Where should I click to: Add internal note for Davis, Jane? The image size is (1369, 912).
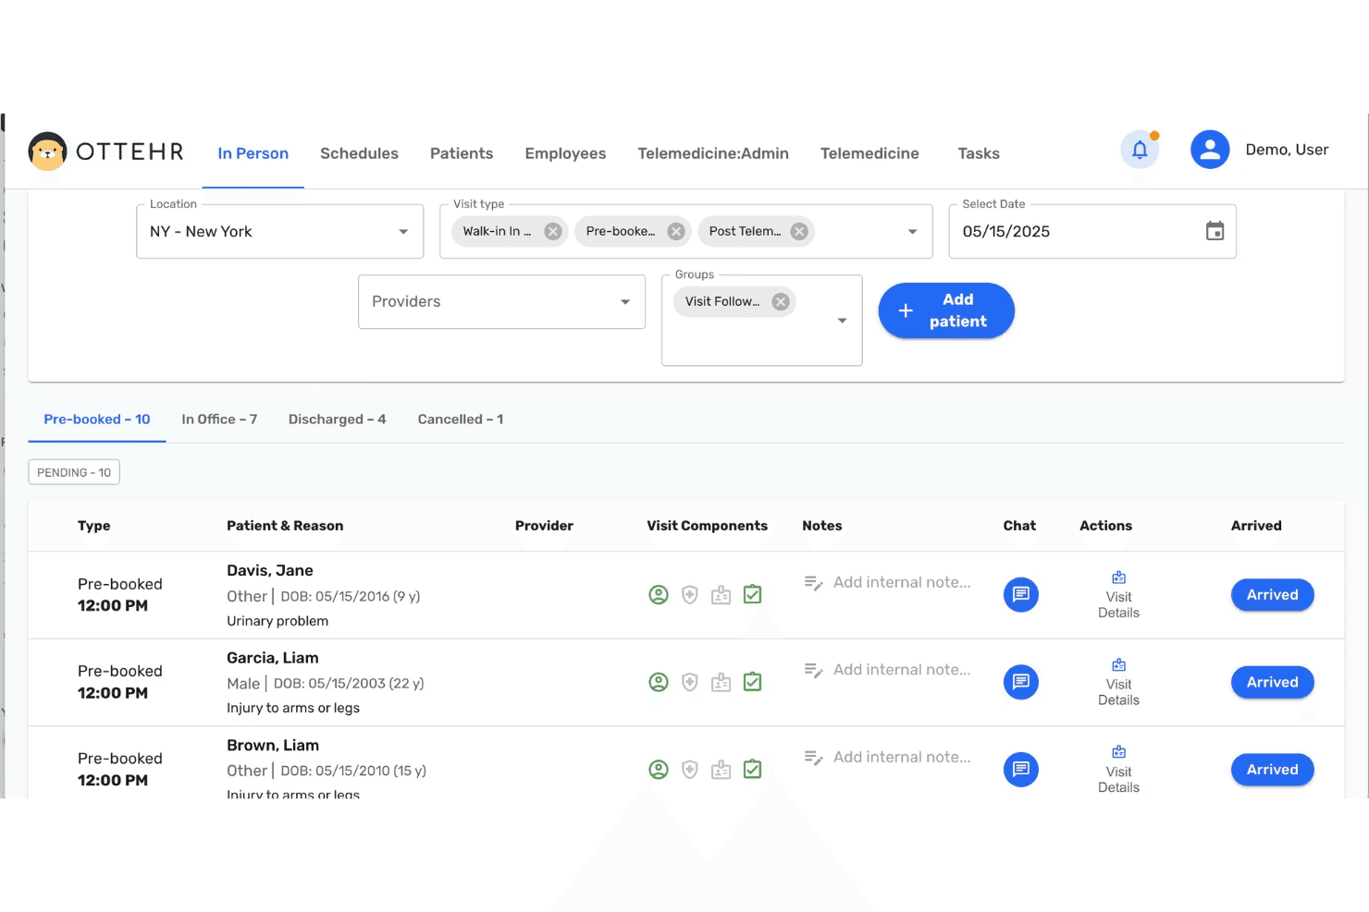point(902,583)
